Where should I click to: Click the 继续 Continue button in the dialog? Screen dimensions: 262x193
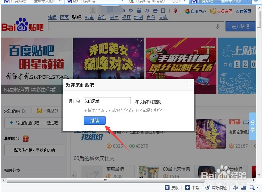94,120
